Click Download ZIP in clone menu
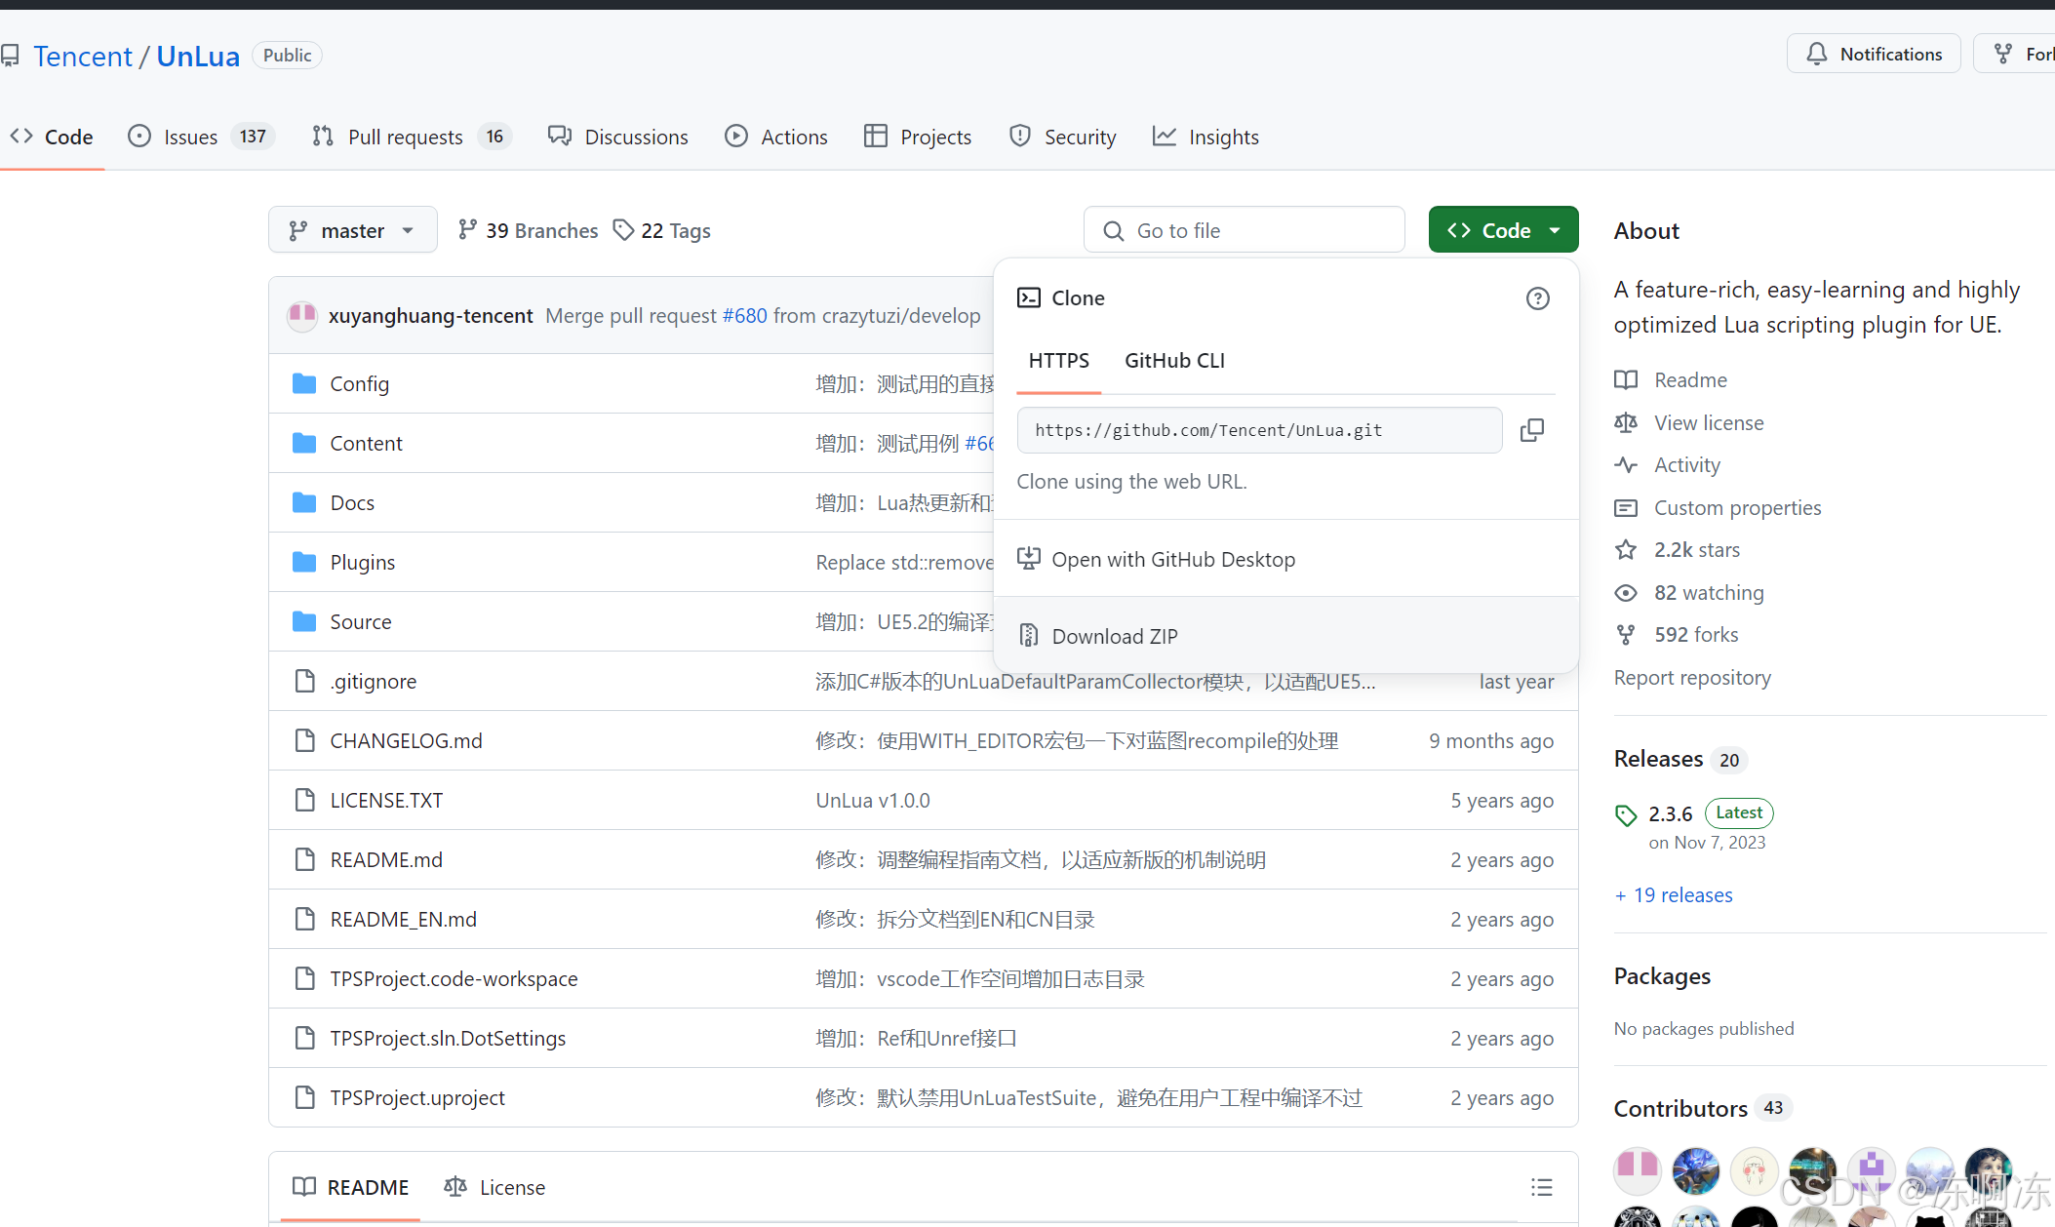2055x1227 pixels. [1114, 636]
